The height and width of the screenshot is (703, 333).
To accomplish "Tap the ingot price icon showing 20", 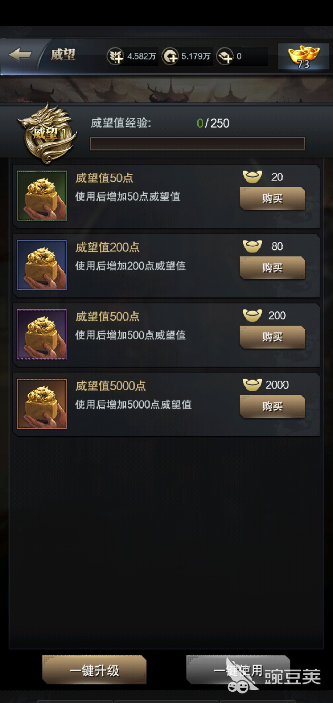I will pyautogui.click(x=252, y=177).
